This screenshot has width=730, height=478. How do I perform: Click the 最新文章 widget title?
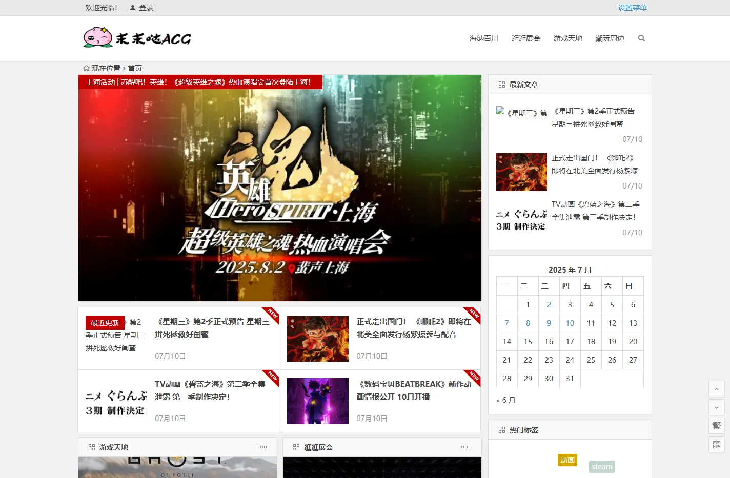tap(524, 85)
